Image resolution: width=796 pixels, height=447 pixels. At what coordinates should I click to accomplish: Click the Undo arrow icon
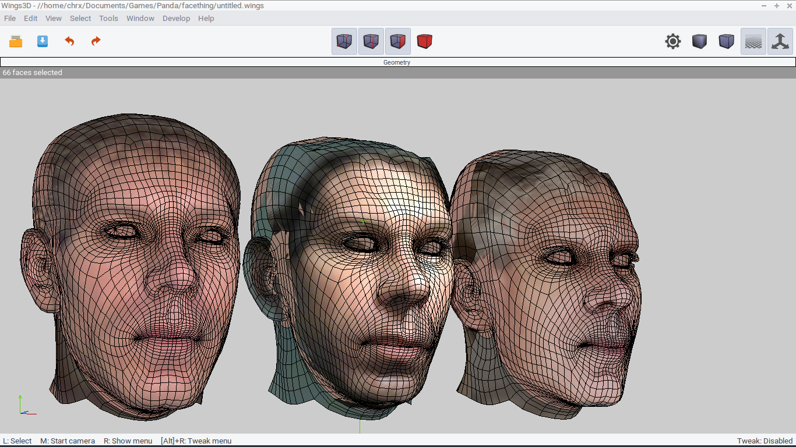[x=69, y=41]
